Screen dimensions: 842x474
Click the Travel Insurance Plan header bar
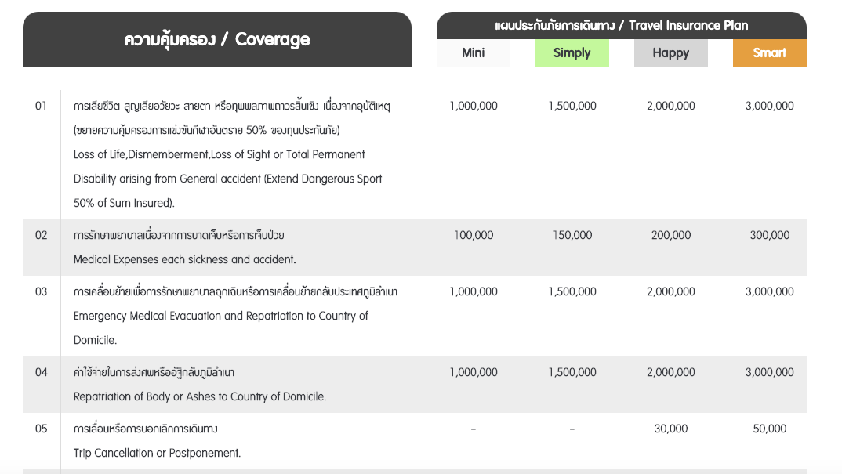click(x=622, y=25)
